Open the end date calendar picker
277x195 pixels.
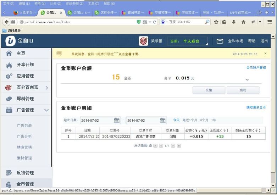coord(162,121)
